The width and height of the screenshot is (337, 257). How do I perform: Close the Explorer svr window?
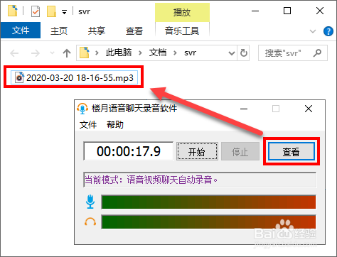pyautogui.click(x=320, y=11)
